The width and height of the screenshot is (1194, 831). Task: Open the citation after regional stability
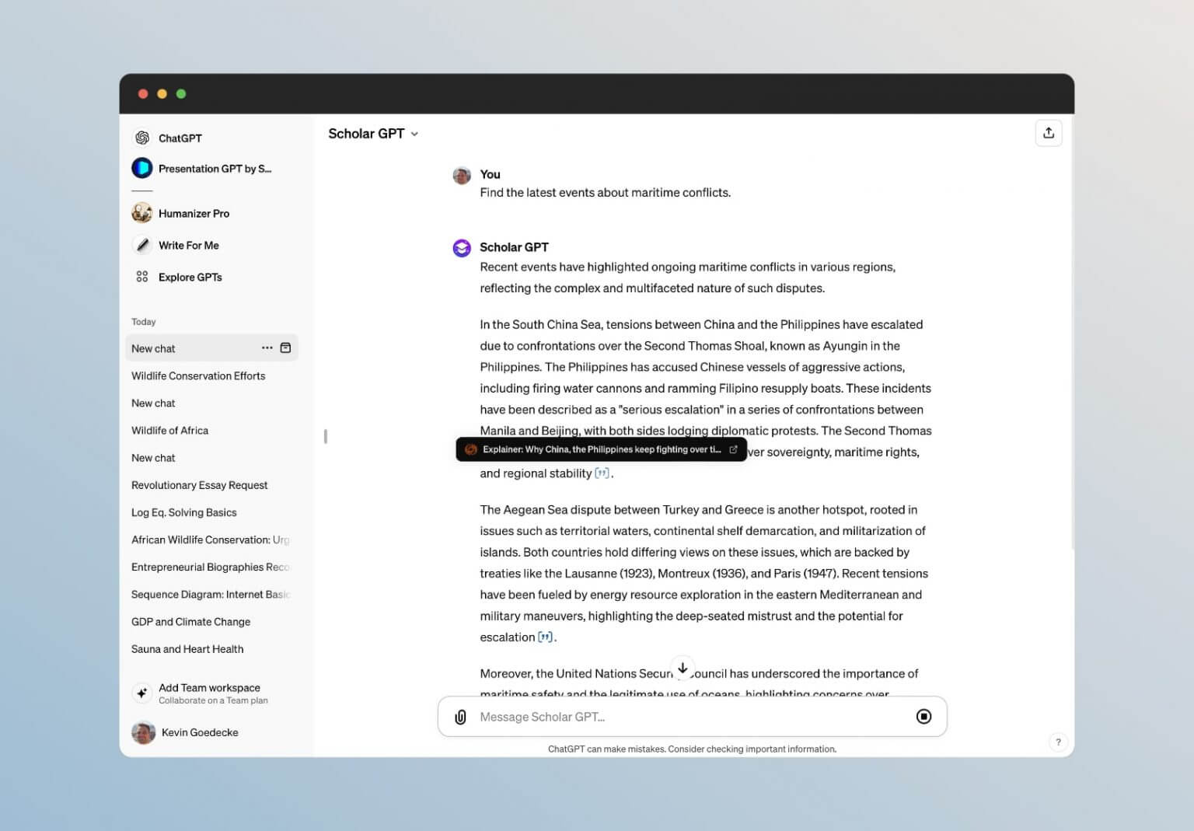(x=602, y=473)
